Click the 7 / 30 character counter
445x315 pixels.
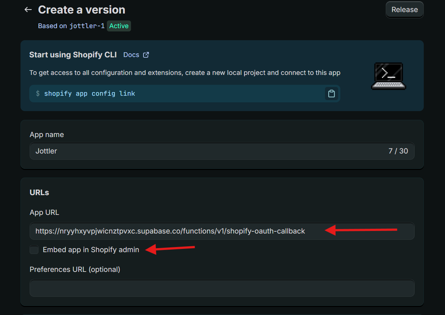pyautogui.click(x=399, y=151)
